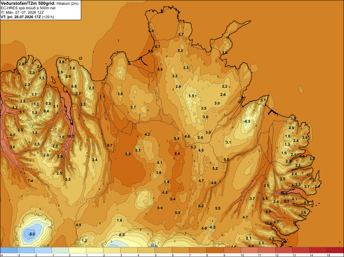
Task: Click the -0.3 temperature value
Action: (212, 227)
